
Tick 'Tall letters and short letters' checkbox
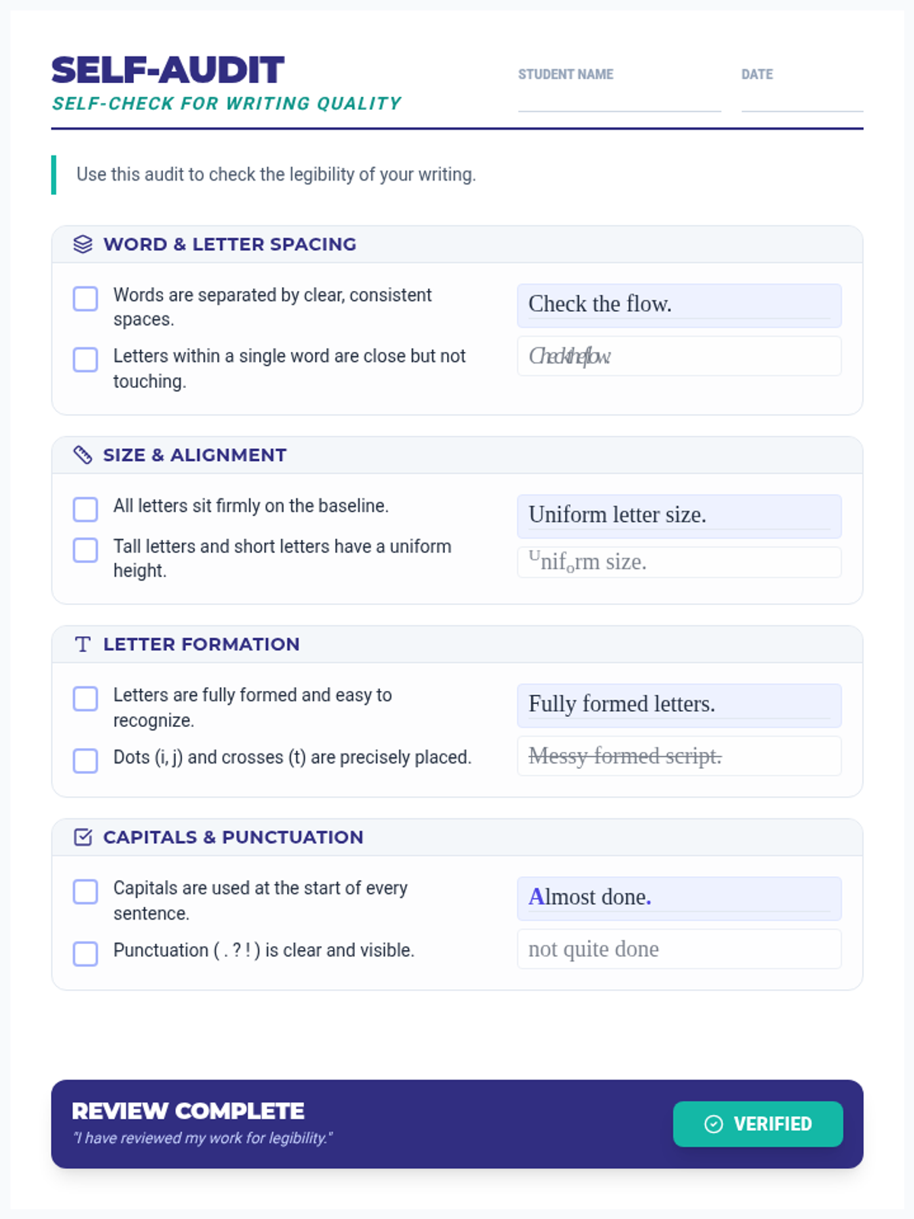click(85, 549)
